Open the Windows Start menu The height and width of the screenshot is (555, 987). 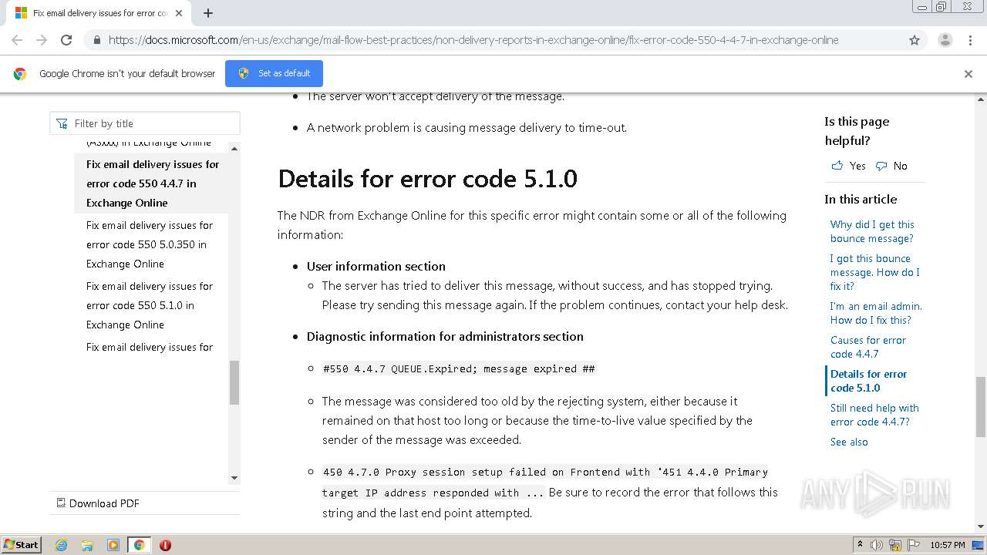tap(22, 545)
